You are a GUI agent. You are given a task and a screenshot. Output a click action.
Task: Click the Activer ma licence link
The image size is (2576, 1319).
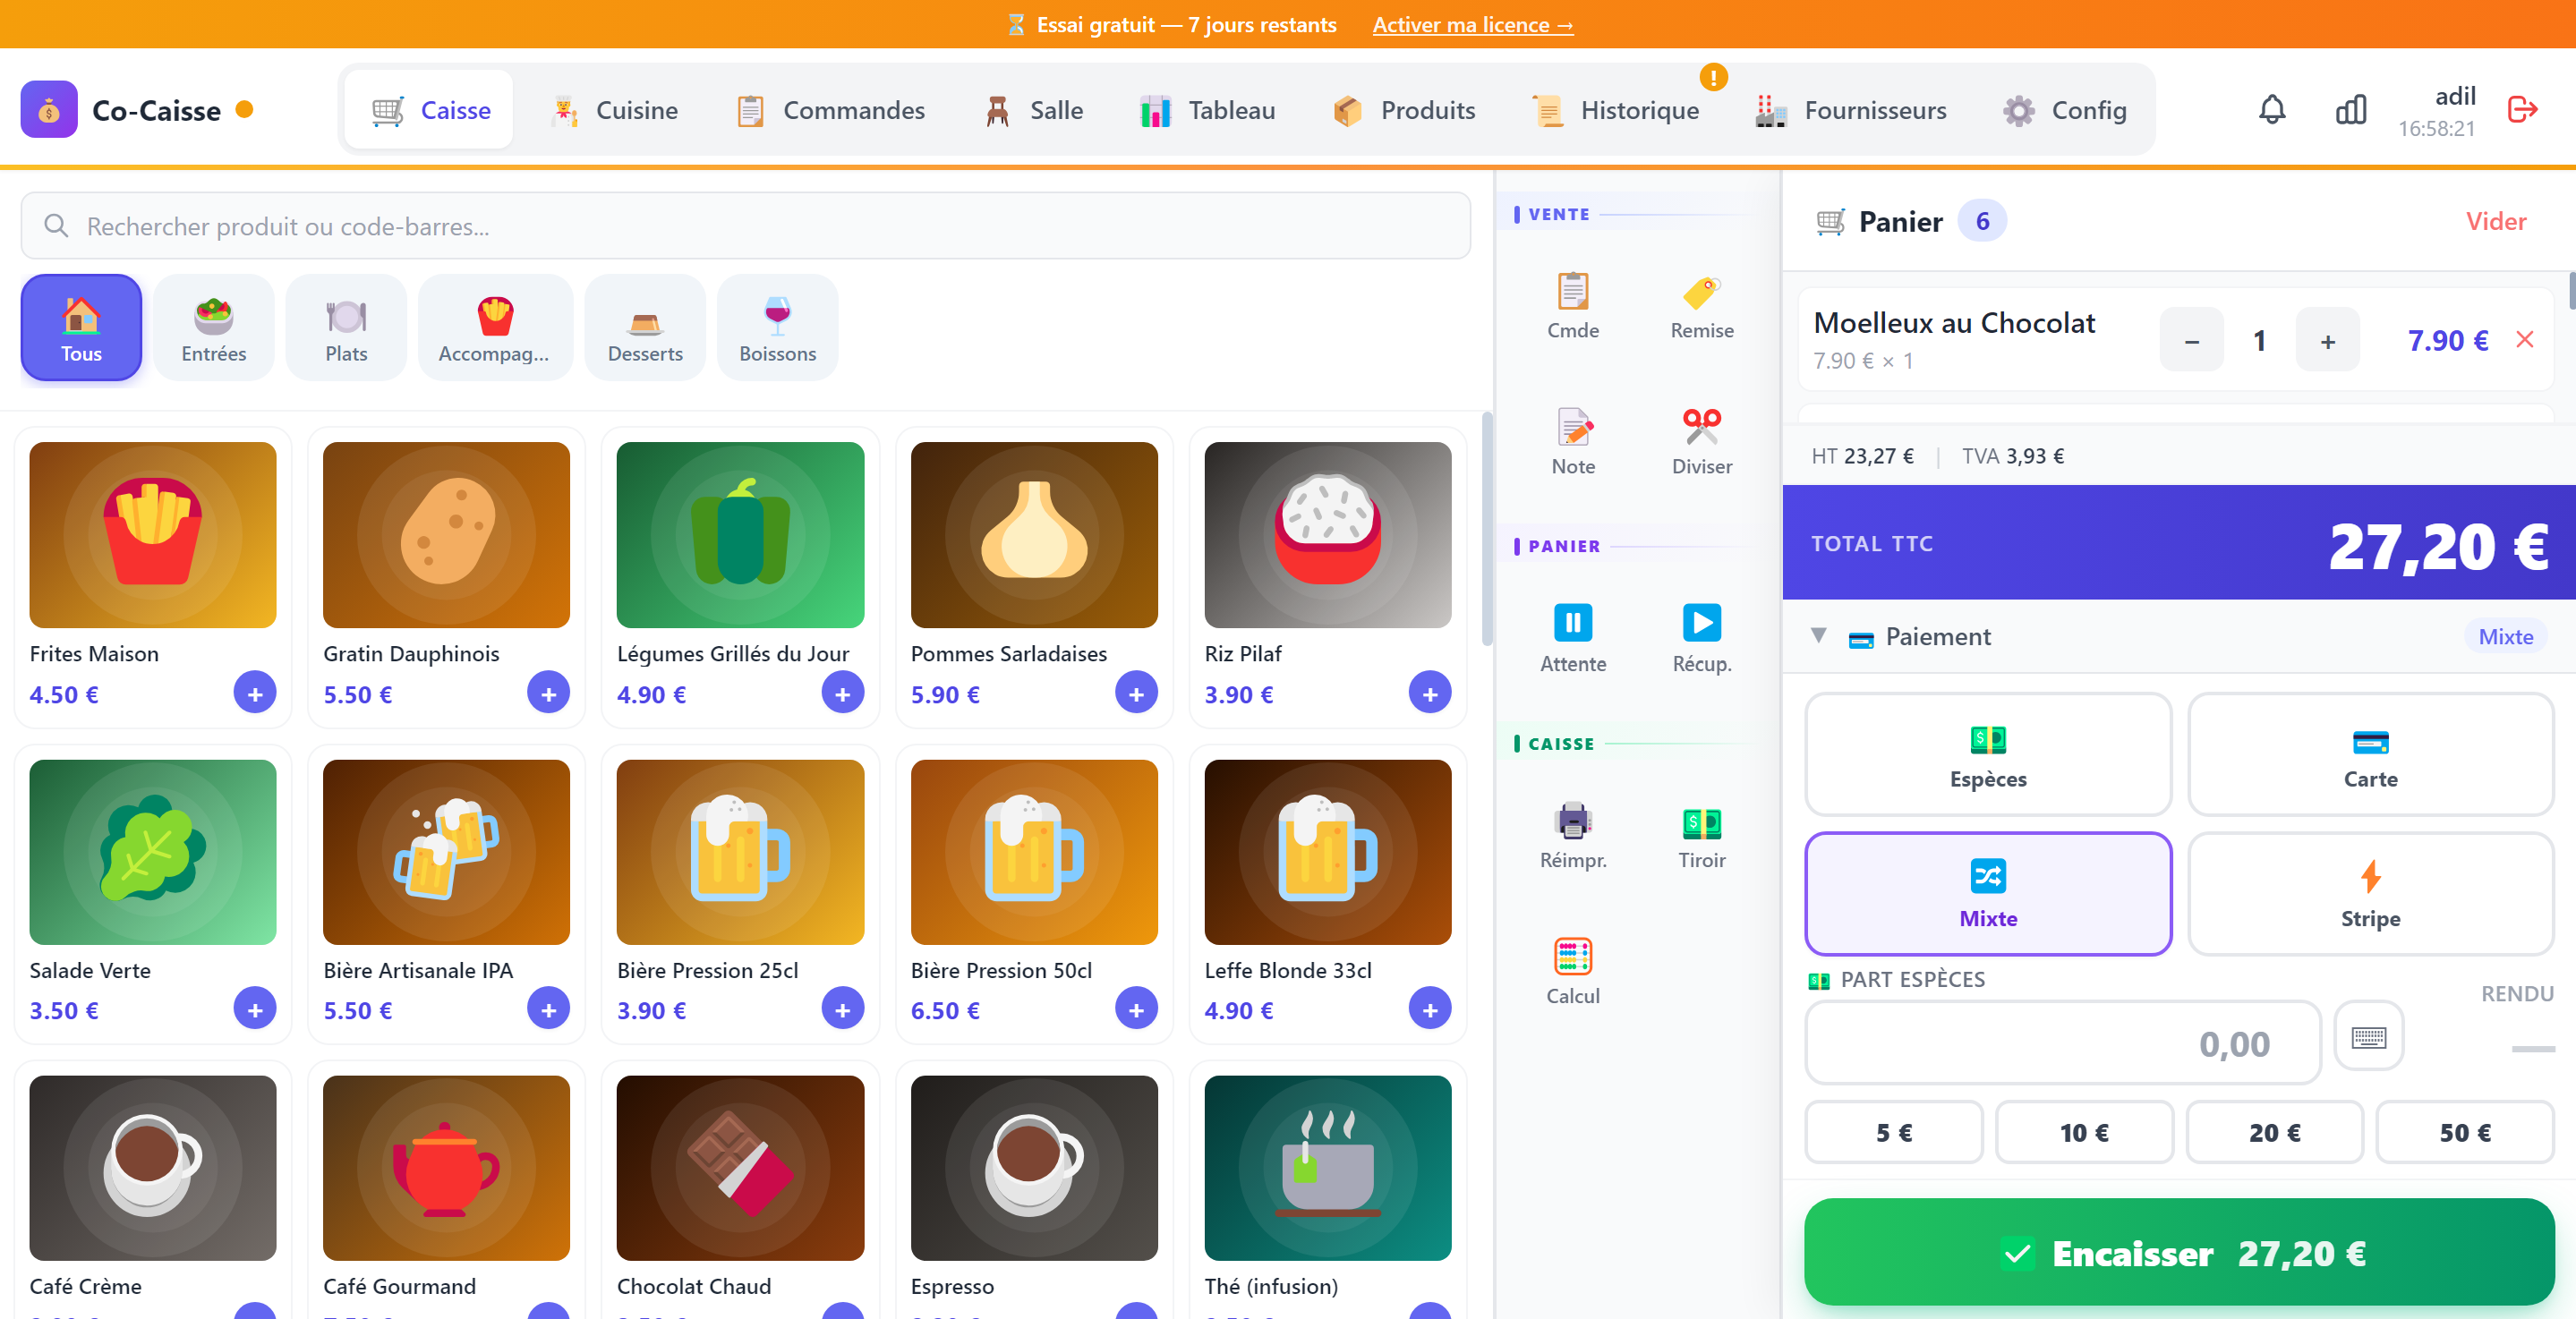1472,24
